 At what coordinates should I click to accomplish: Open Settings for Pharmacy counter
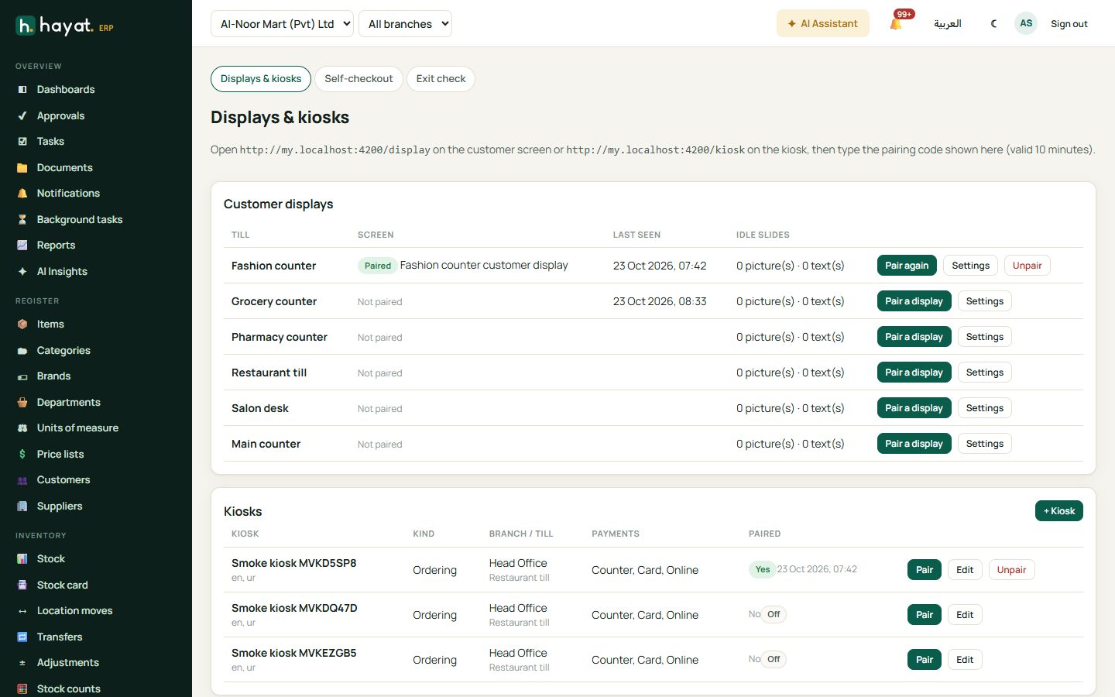coord(984,337)
